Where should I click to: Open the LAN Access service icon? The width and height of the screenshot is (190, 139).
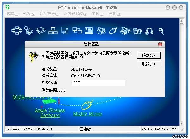(53, 31)
